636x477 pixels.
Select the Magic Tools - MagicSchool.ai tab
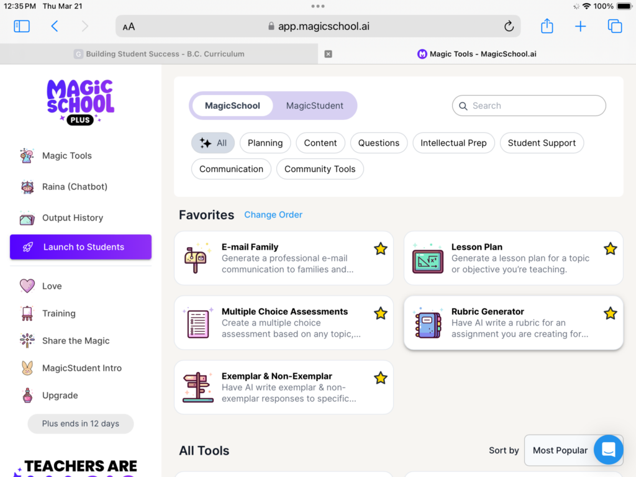coord(477,54)
